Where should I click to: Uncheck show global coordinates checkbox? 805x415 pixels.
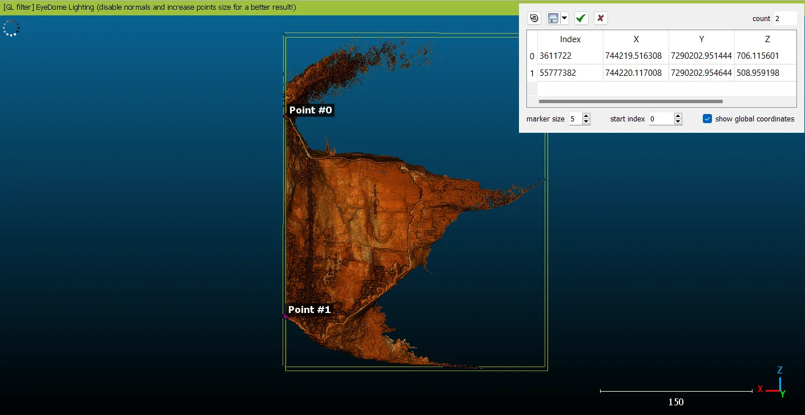(707, 119)
